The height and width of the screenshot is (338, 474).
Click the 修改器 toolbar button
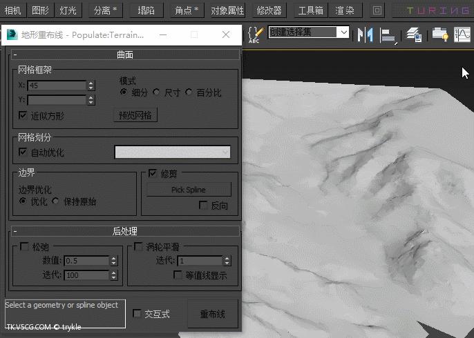[269, 10]
